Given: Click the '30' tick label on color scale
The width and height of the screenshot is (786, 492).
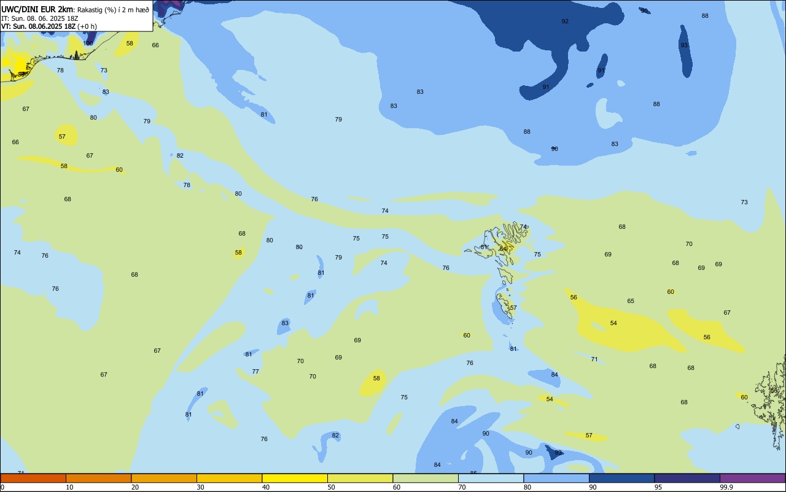Looking at the screenshot, I should pyautogui.click(x=200, y=487).
